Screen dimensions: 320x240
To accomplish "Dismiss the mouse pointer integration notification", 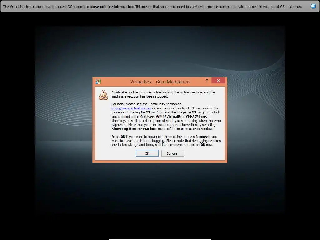I will click(313, 6).
